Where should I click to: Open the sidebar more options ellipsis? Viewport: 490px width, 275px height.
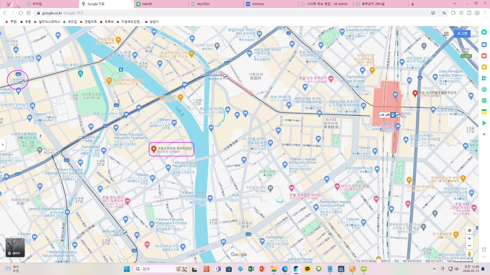point(484,257)
